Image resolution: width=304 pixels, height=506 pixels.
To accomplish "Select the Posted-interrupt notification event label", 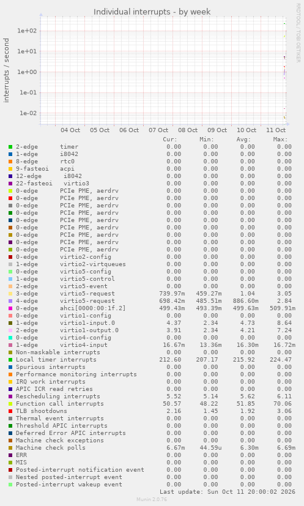I will [x=80, y=470].
